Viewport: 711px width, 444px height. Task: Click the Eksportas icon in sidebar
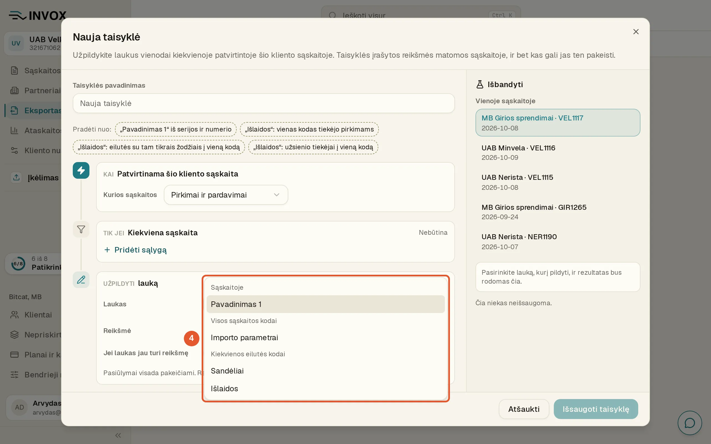14,110
